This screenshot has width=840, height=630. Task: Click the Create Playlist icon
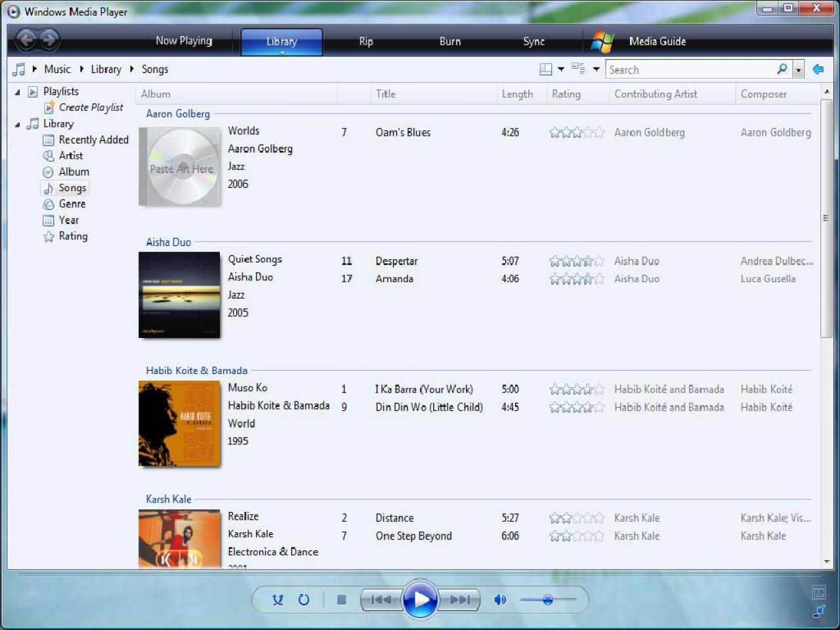click(x=49, y=108)
